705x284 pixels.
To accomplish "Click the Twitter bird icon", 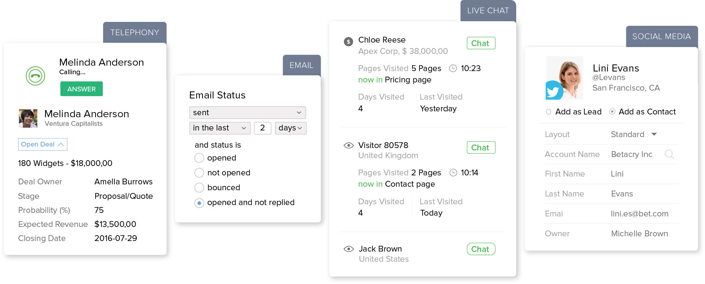I will (553, 91).
